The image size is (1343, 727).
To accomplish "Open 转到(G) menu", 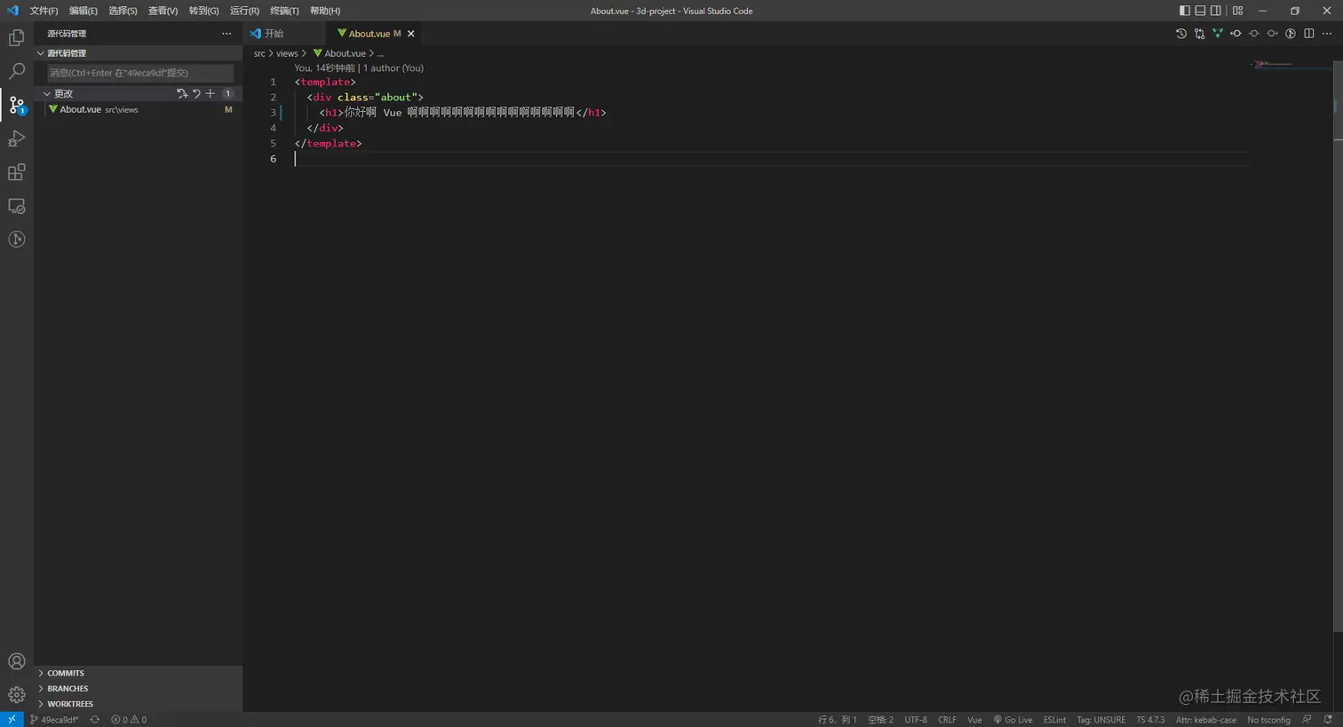I will (x=203, y=11).
